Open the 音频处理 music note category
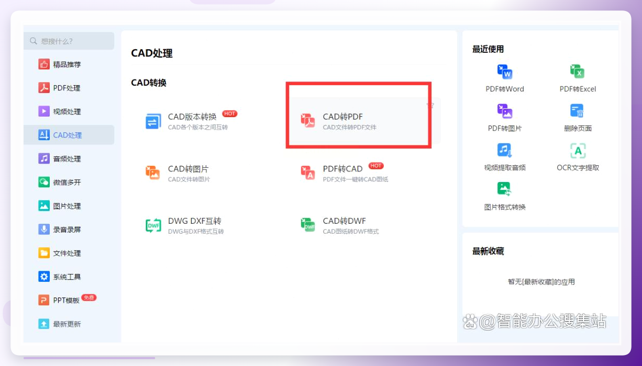 tap(44, 158)
